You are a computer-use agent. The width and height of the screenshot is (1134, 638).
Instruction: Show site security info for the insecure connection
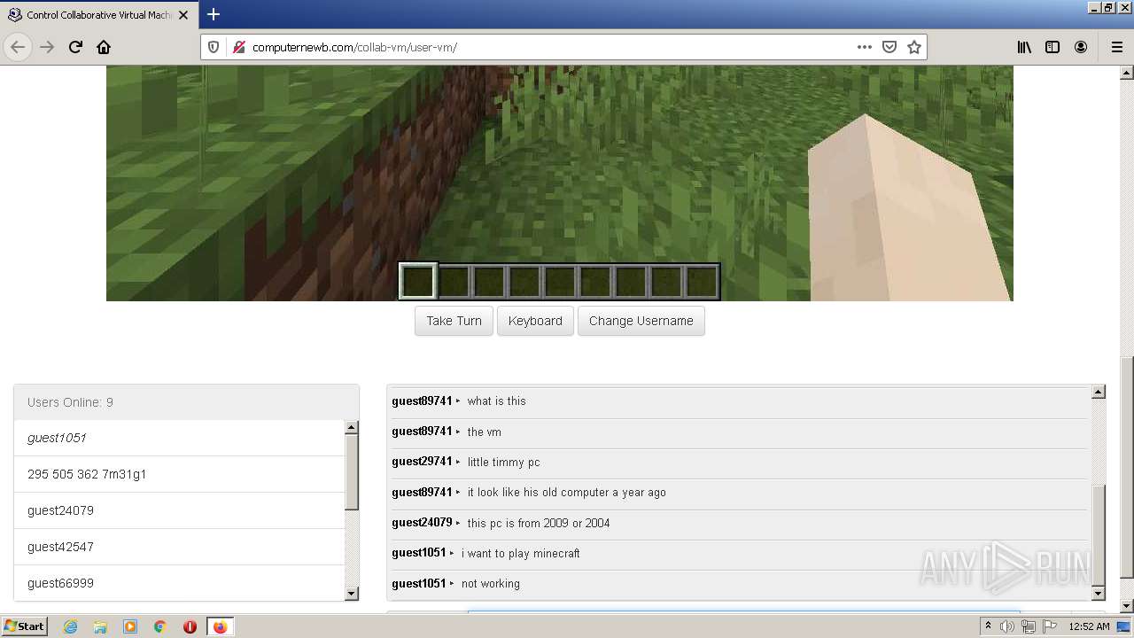point(238,47)
